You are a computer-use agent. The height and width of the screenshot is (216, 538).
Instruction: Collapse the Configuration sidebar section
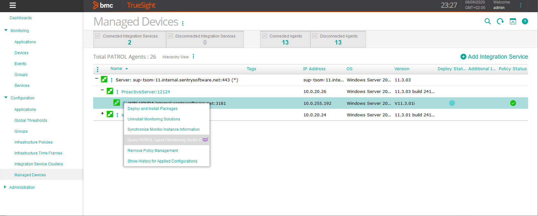click(x=6, y=97)
